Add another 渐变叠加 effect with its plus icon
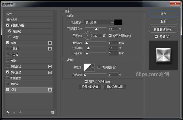This screenshot has height=120, width=183. (50, 72)
